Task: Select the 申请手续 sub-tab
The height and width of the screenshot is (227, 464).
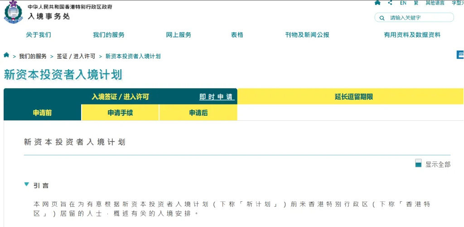Action: coord(120,113)
